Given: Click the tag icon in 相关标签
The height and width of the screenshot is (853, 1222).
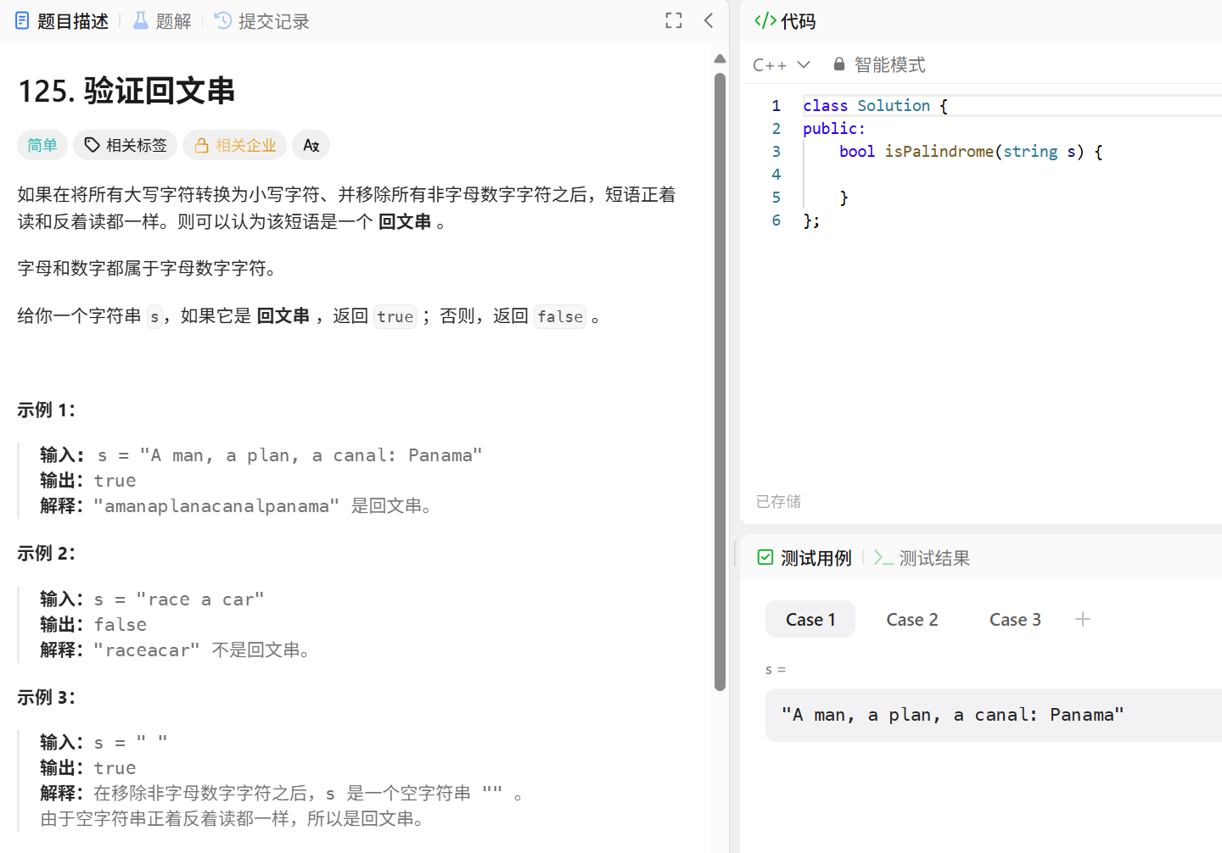Looking at the screenshot, I should pos(92,145).
